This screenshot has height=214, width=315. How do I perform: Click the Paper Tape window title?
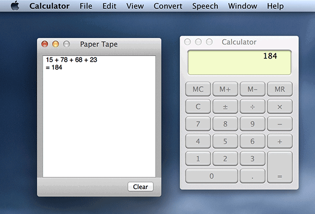point(99,44)
